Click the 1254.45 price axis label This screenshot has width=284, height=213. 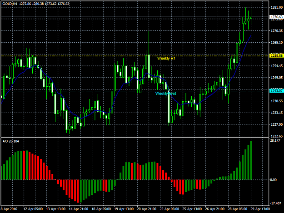[x=277, y=66]
